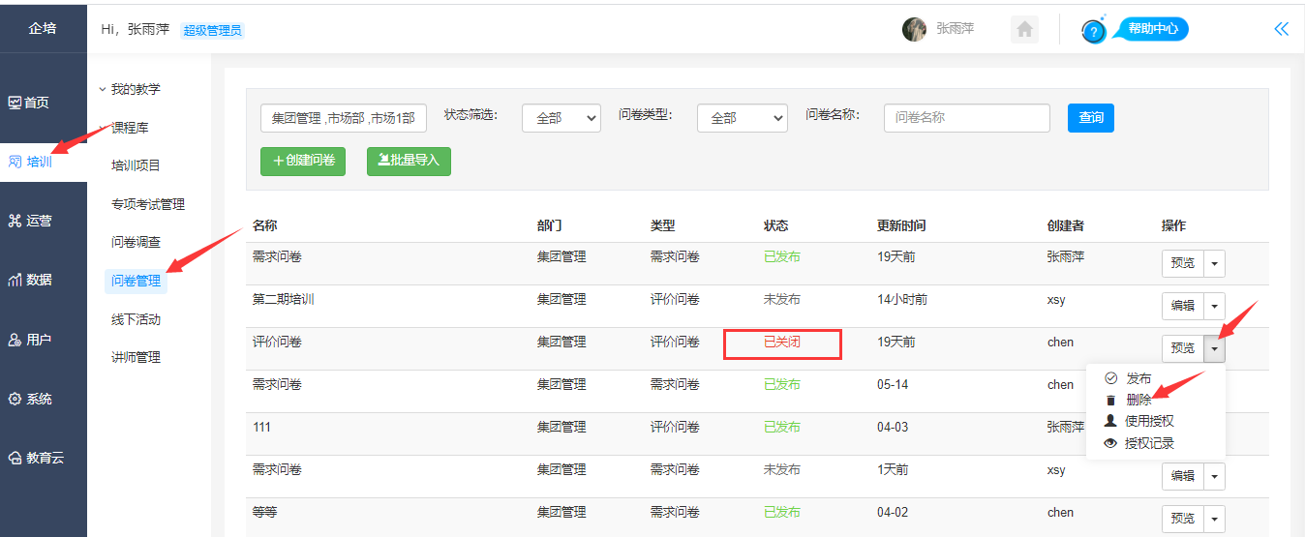Click the home icon in header
The width and height of the screenshot is (1305, 537).
(x=1025, y=29)
